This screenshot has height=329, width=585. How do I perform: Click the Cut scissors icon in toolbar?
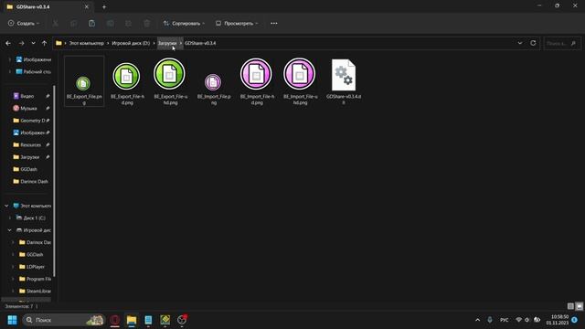[55, 23]
